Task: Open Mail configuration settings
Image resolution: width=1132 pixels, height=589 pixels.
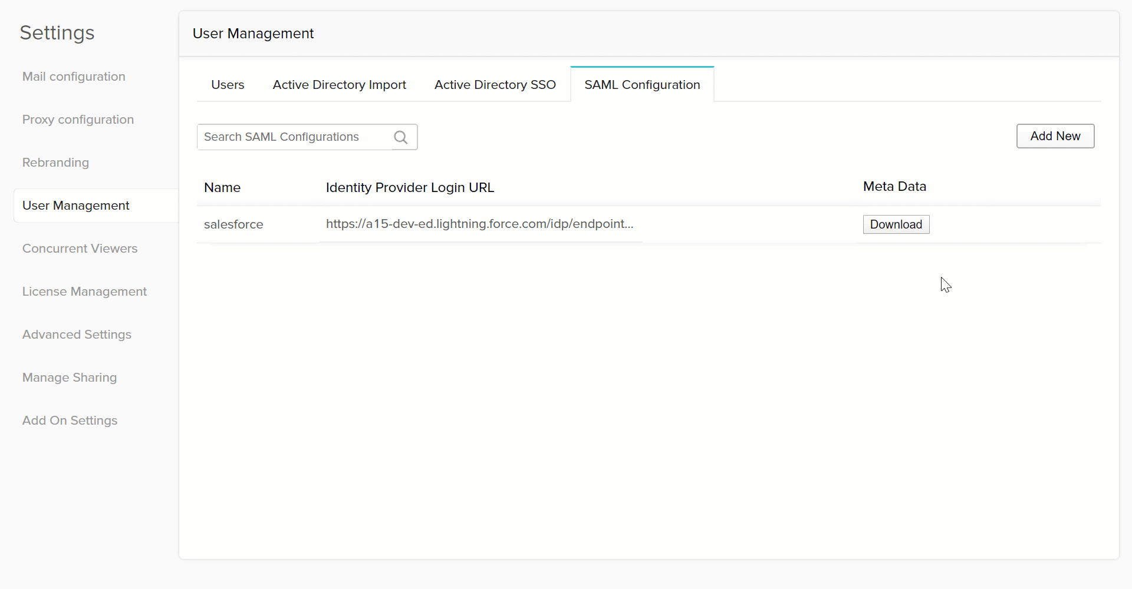Action: click(x=74, y=77)
